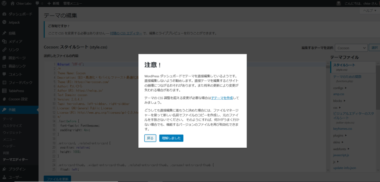Screen dimensions: 380x182
Task: Open the 管理メニュー admin bar item
Action: [73, 3]
